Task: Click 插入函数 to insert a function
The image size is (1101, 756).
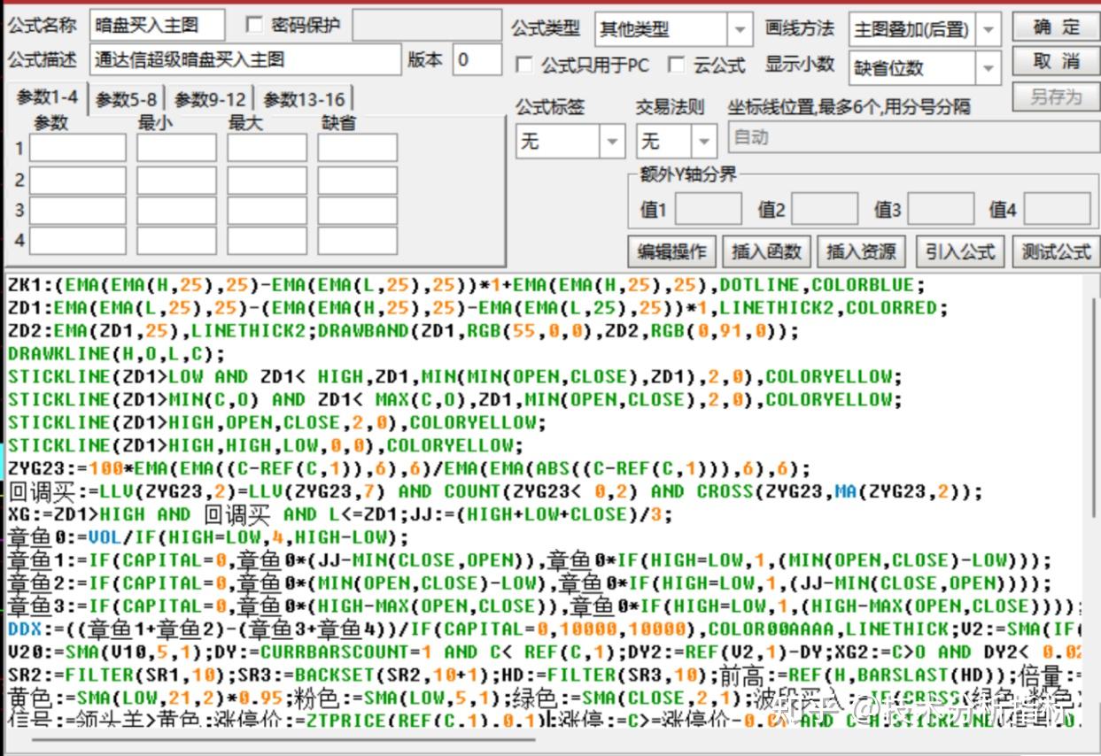Action: (x=766, y=251)
